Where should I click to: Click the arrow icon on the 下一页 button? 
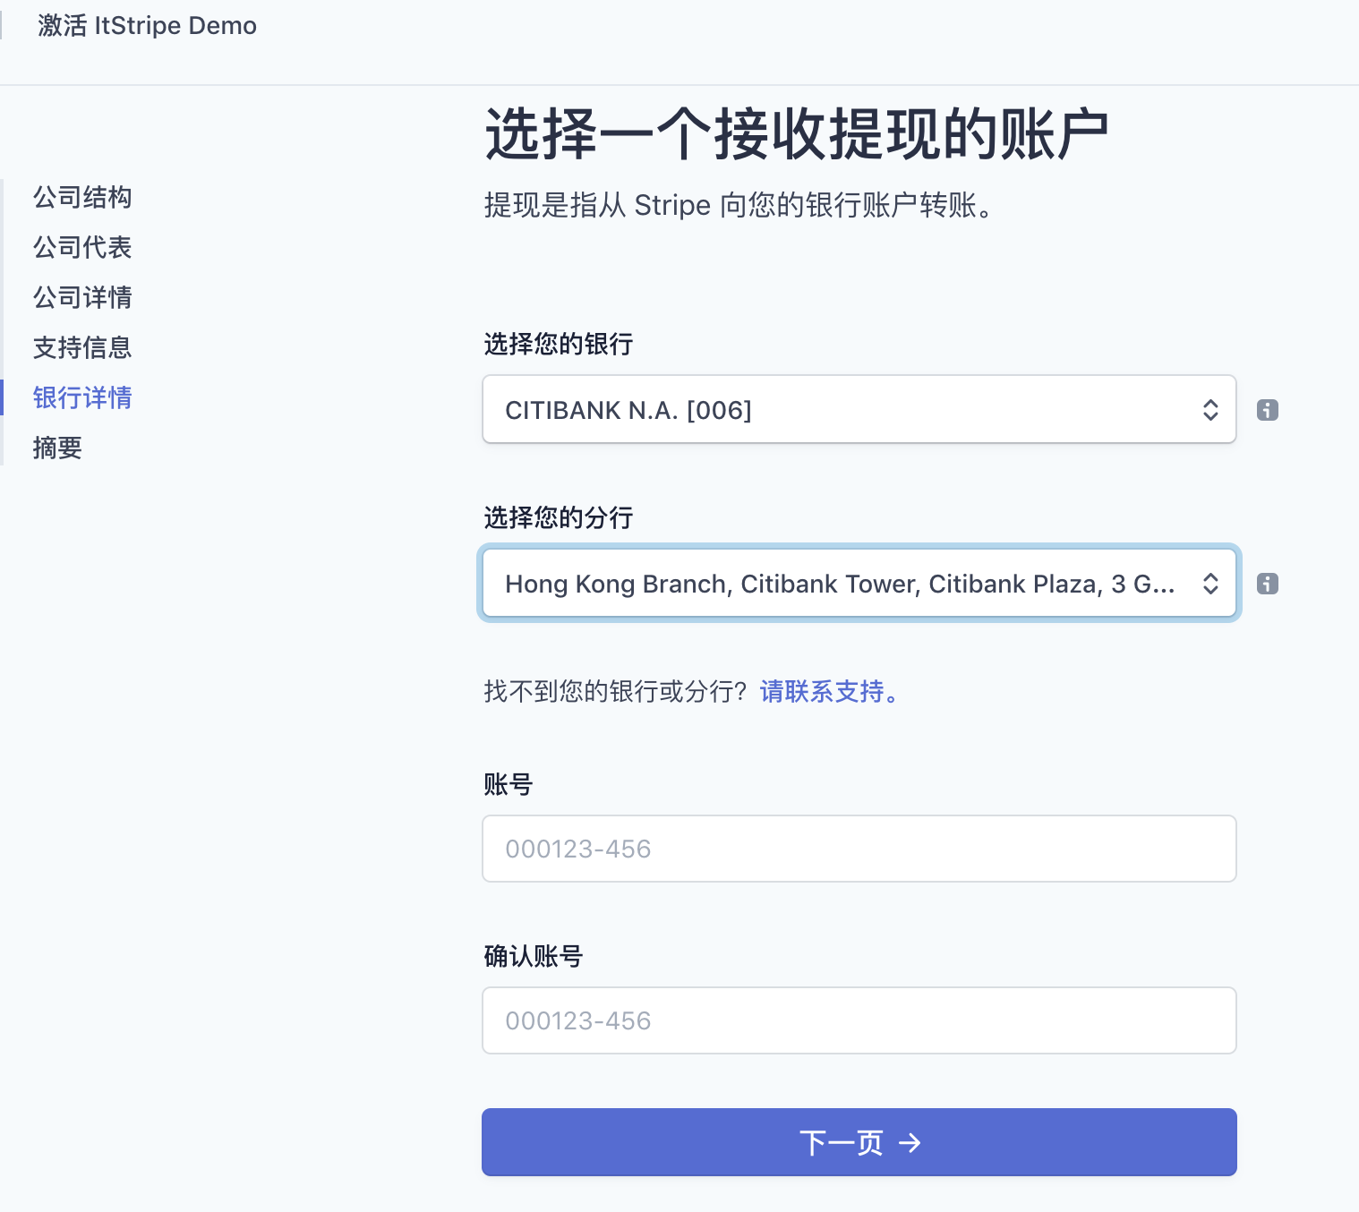click(910, 1143)
